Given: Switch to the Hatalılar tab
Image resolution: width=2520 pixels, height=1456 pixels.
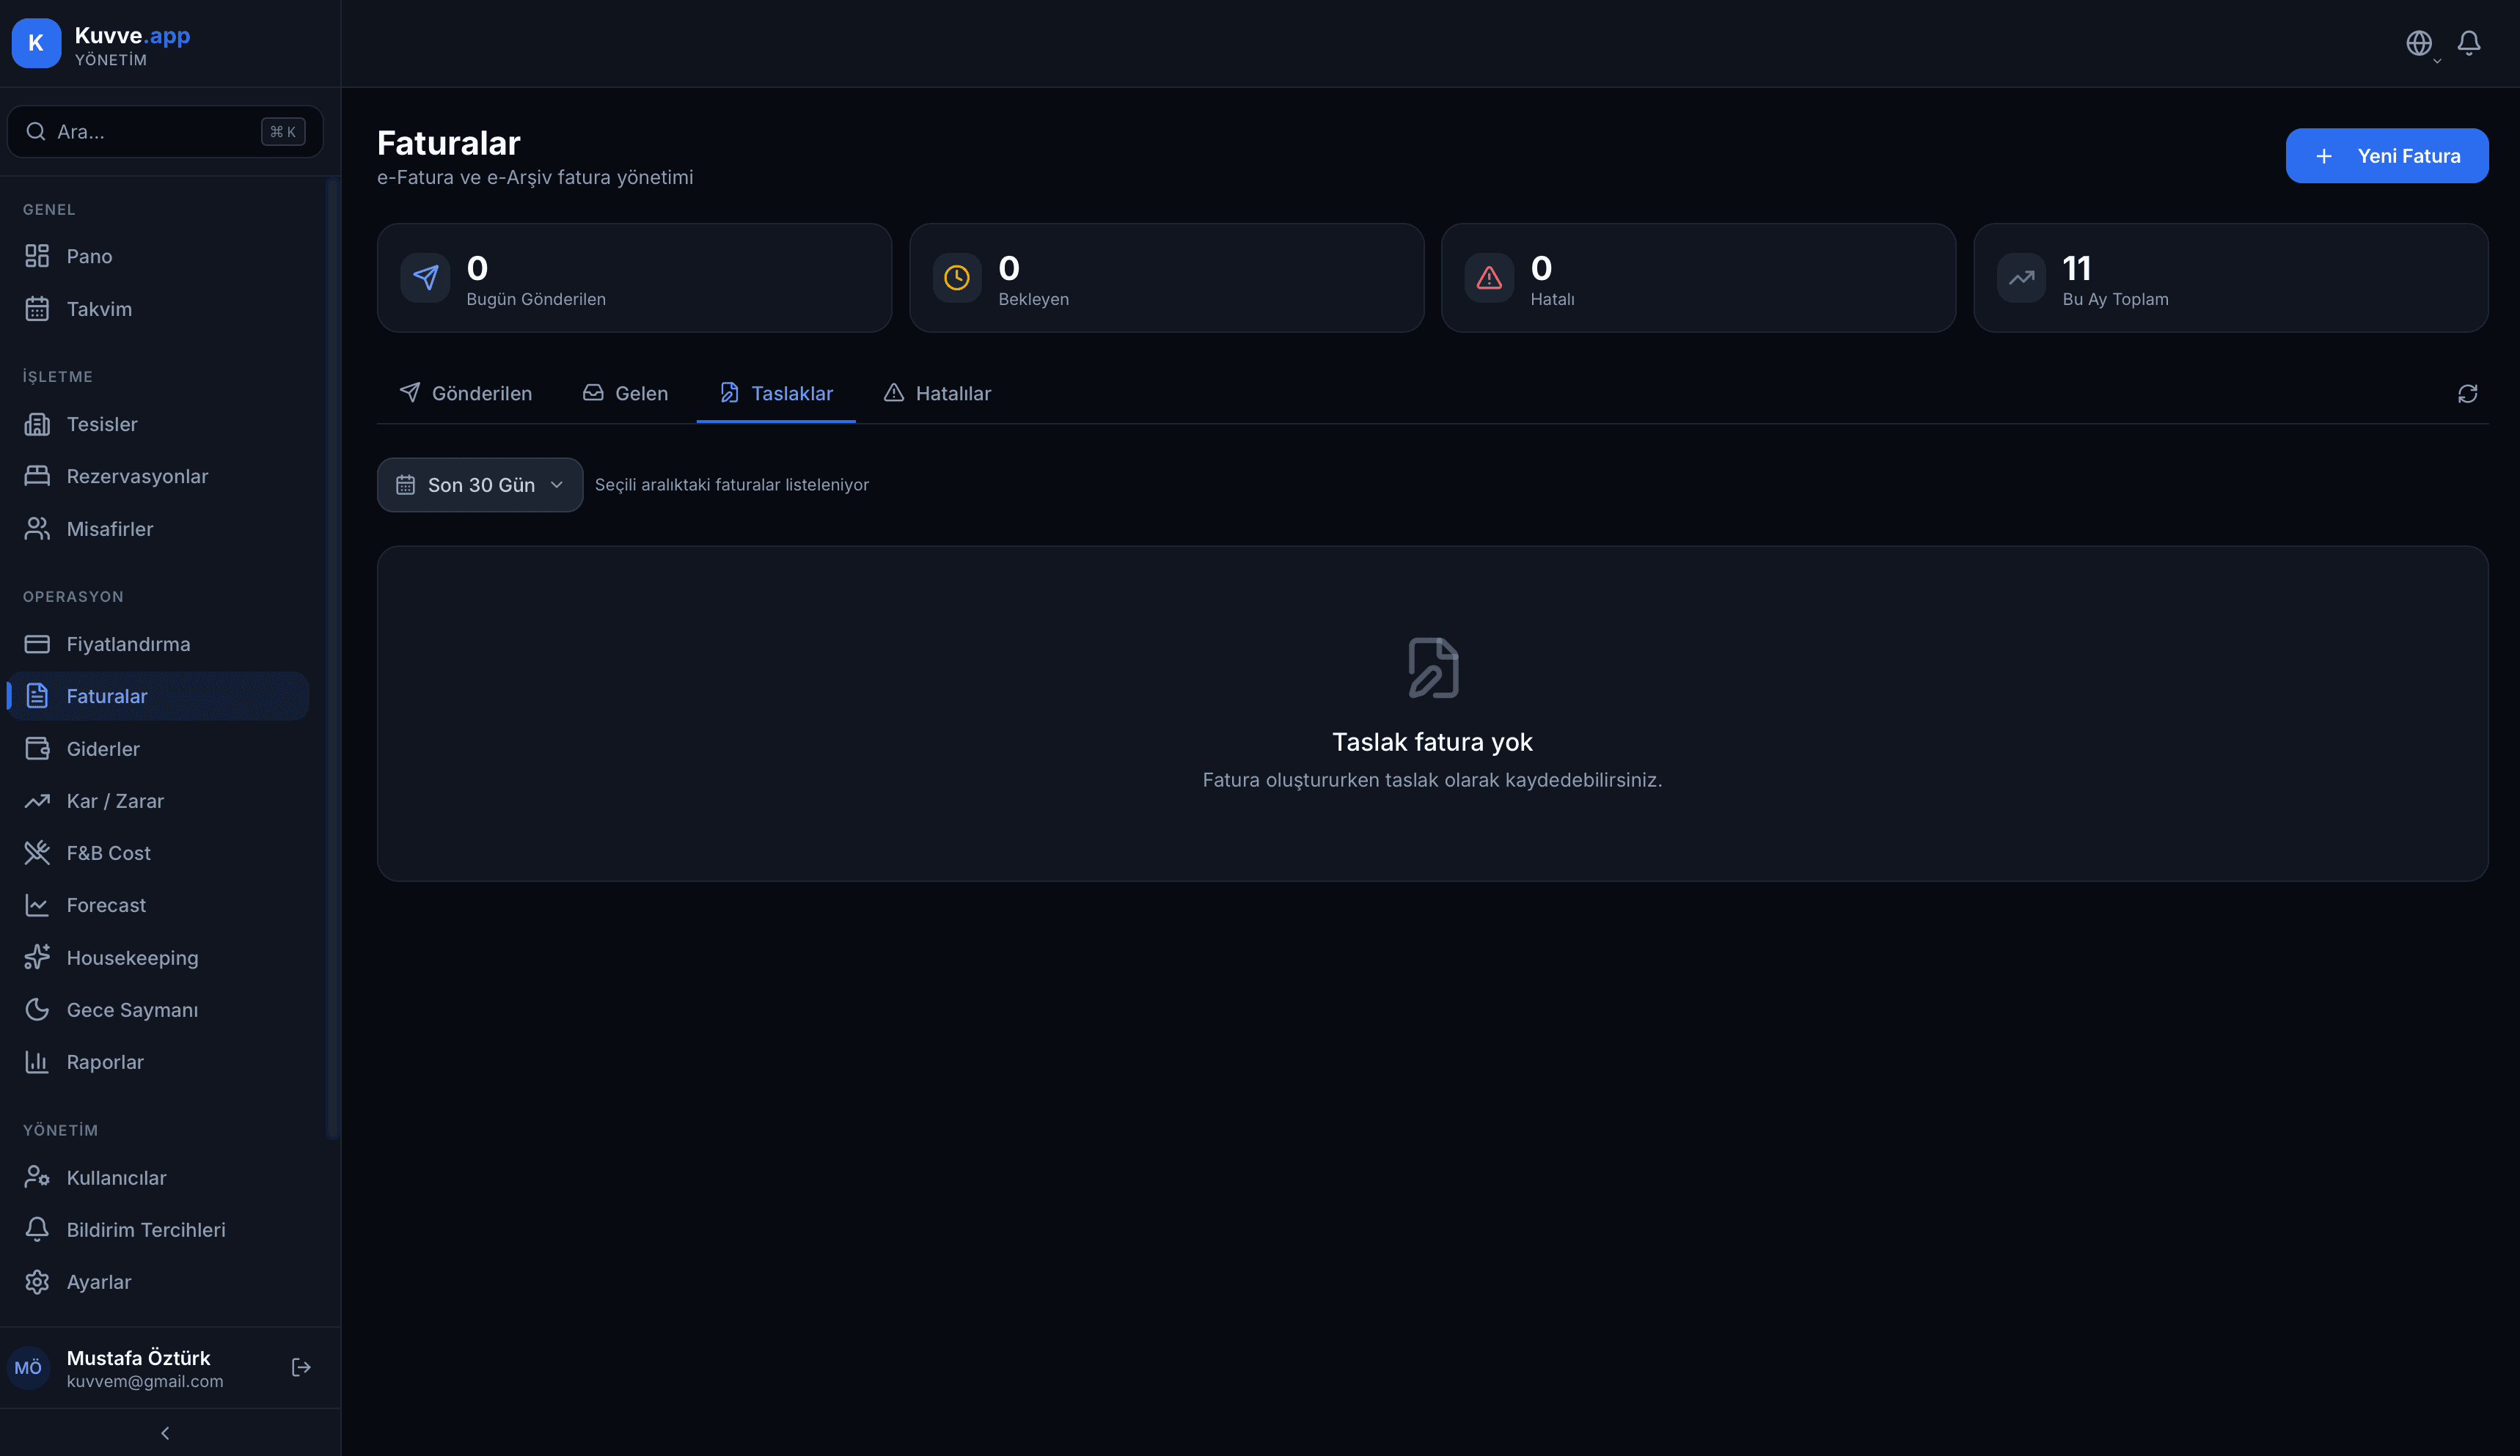Looking at the screenshot, I should pyautogui.click(x=937, y=393).
